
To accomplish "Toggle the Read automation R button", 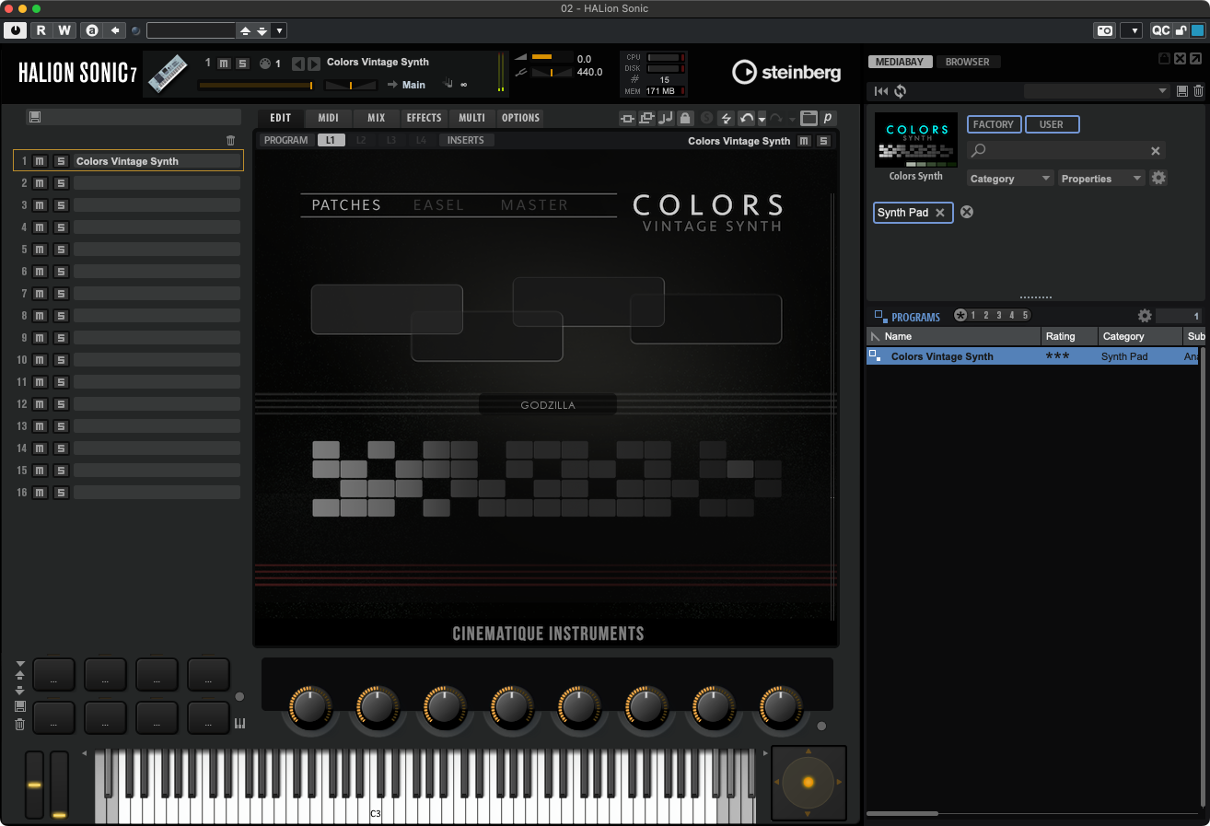I will 41,30.
